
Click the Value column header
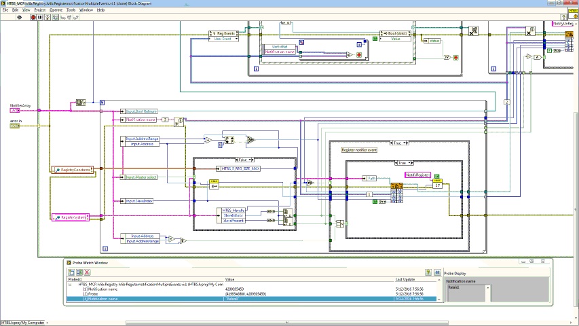tap(230, 279)
